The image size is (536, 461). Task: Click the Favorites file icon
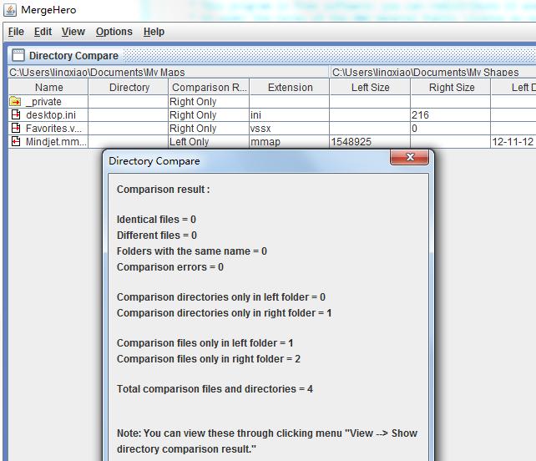click(15, 129)
